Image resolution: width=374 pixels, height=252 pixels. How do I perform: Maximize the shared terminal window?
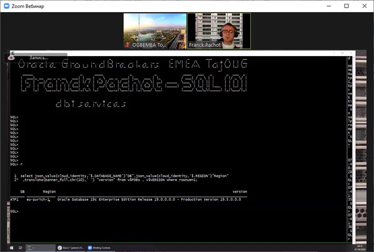tap(343, 53)
